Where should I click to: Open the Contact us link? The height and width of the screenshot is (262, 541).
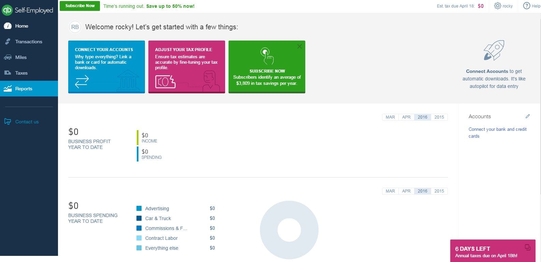[x=27, y=122]
